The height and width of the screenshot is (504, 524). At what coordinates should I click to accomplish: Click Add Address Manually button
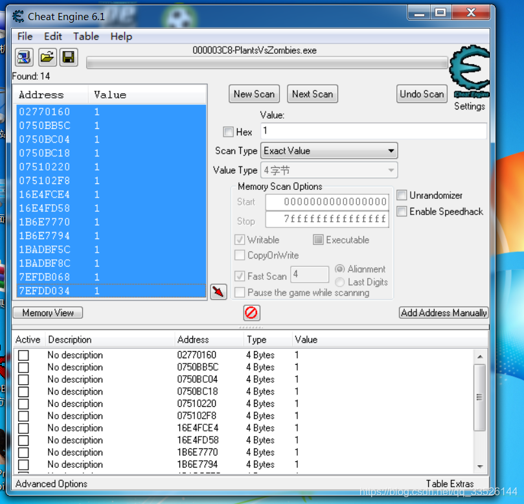444,313
